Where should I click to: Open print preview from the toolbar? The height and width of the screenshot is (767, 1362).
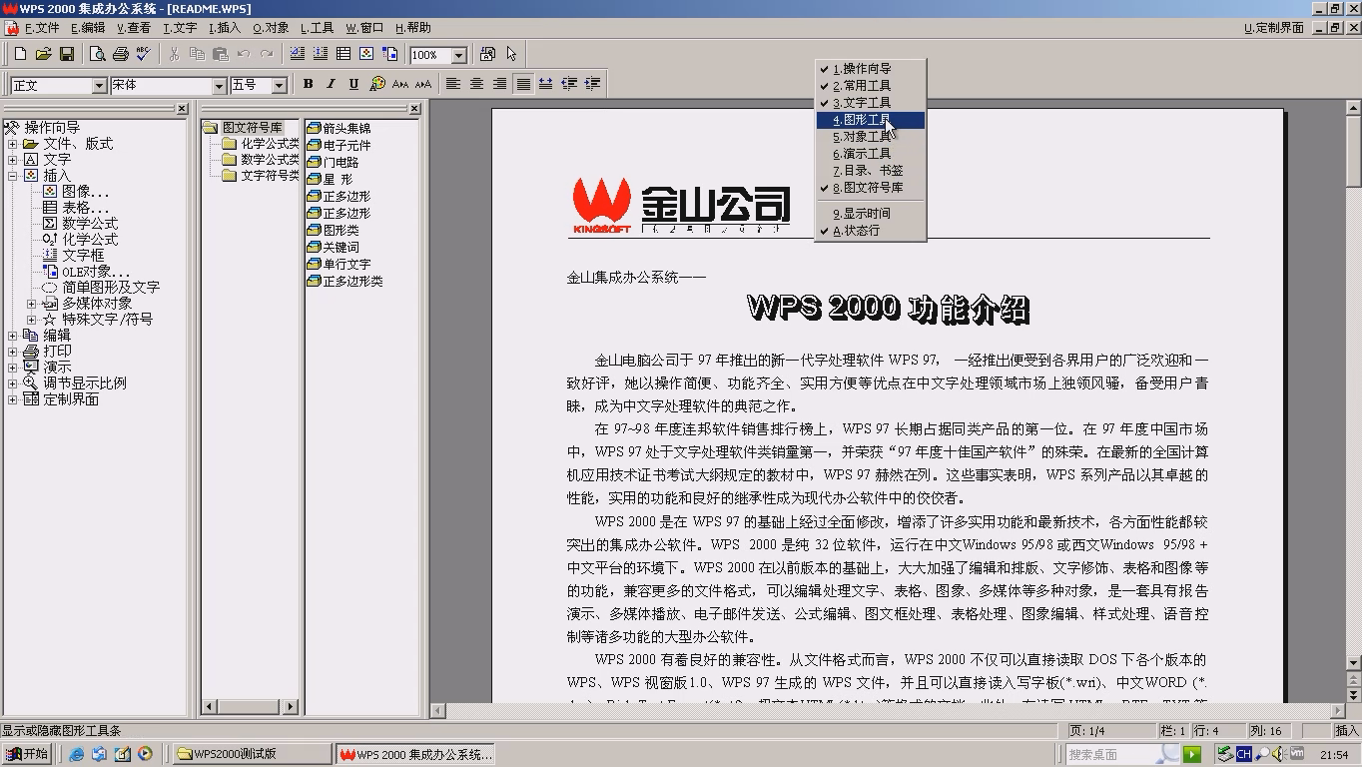click(x=97, y=54)
